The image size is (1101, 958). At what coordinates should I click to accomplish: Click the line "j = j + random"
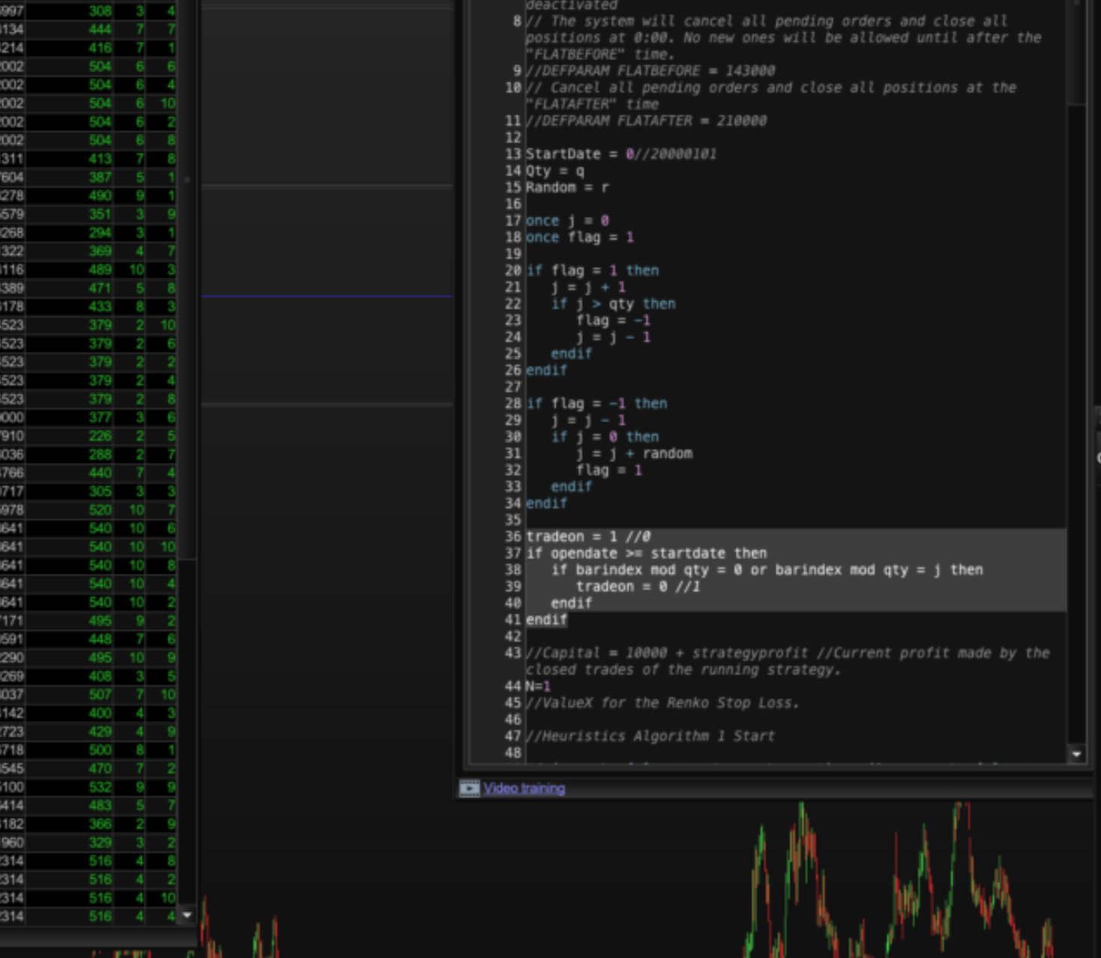[634, 453]
